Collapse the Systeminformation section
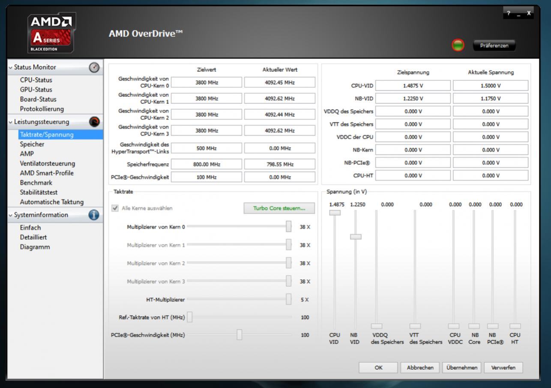Screen dimensions: 551x388 (10, 215)
